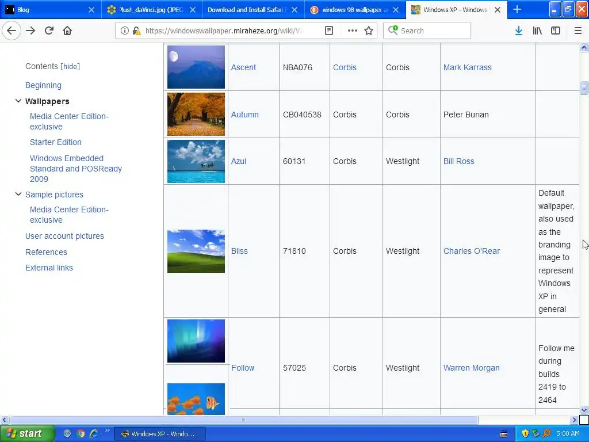The height and width of the screenshot is (442, 589).
Task: Click the horizontal scrollbar thumb
Action: [244, 420]
